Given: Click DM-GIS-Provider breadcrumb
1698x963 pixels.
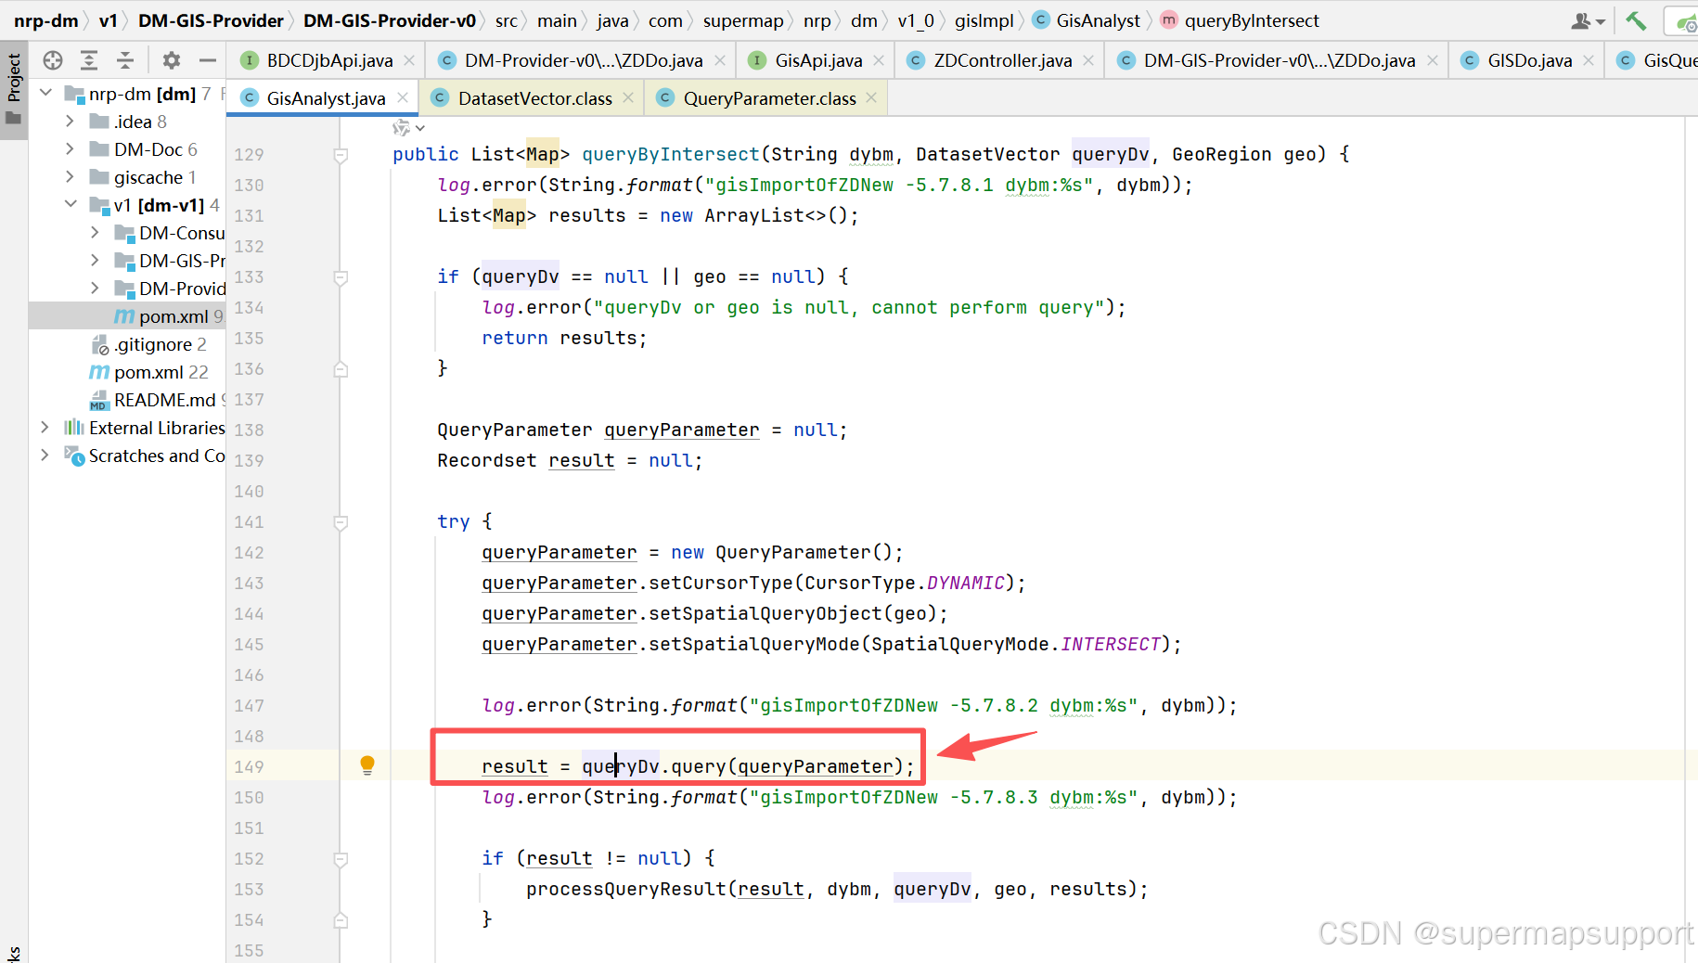Looking at the screenshot, I should tap(211, 20).
